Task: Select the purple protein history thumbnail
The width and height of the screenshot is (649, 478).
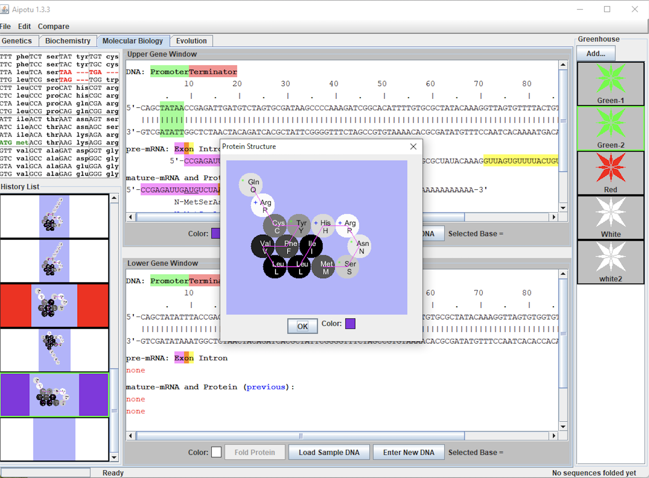Action: [54, 395]
